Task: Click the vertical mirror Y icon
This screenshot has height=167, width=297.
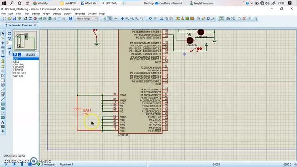Action: (9, 53)
